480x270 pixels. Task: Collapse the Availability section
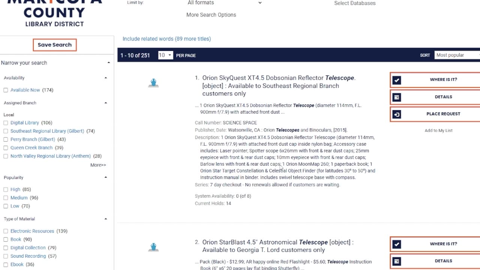click(106, 78)
